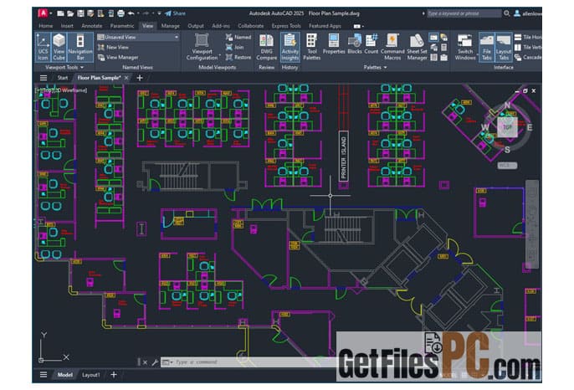Click the Open folder icon in quick access toolbar

(x=70, y=13)
